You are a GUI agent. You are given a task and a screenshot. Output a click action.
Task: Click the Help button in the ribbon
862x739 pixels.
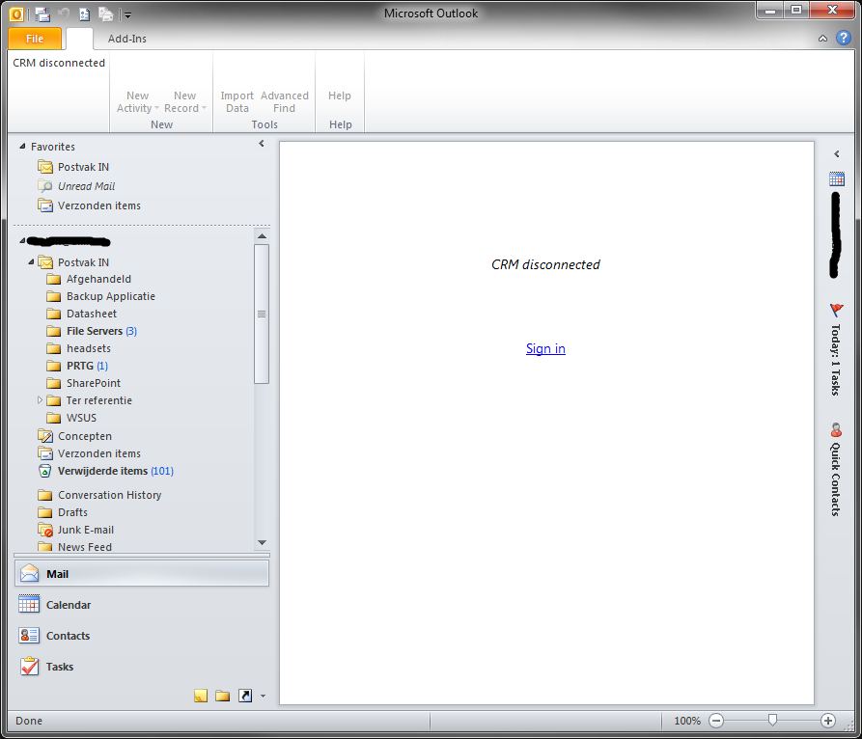pyautogui.click(x=340, y=96)
